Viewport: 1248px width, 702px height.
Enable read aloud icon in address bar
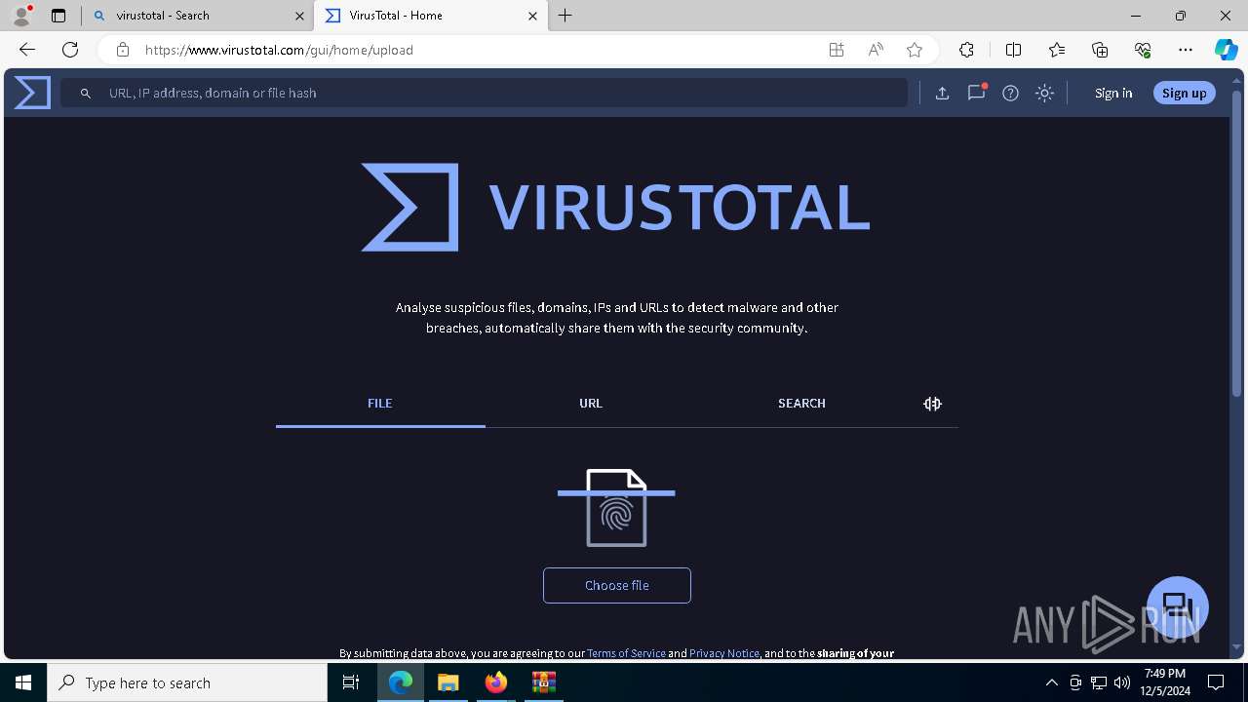coord(876,50)
